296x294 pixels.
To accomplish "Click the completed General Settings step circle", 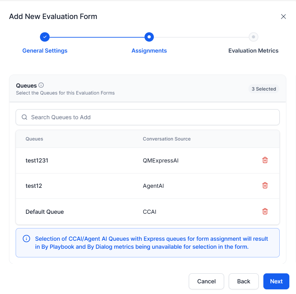I will (x=45, y=37).
